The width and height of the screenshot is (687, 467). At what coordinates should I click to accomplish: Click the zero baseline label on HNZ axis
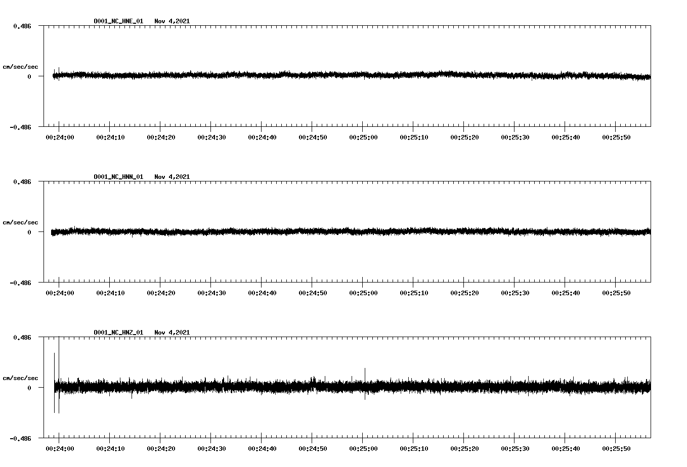[x=29, y=388]
